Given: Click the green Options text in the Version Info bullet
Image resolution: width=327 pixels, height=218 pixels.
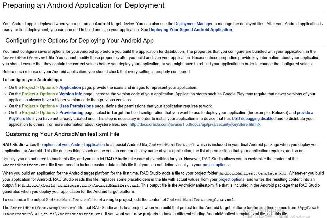Looking at the screenshot, I should pyautogui.click(x=47, y=94).
